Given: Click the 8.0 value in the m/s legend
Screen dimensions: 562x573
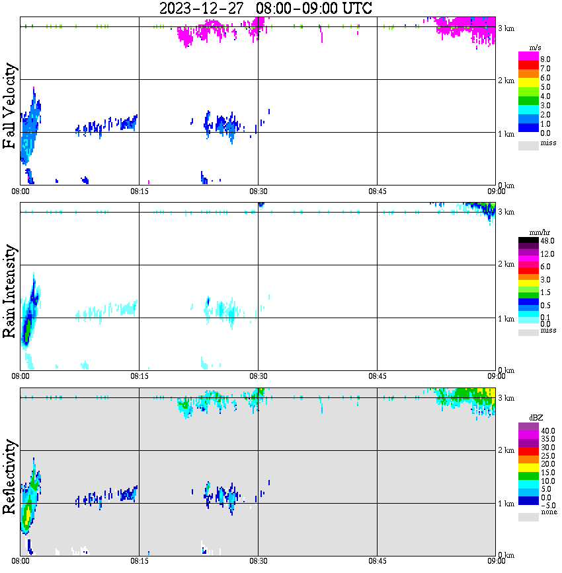Looking at the screenshot, I should pyautogui.click(x=545, y=59).
